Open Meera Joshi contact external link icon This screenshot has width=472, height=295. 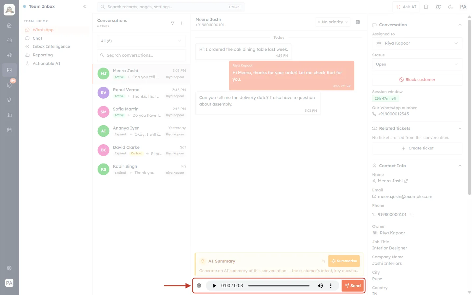pyautogui.click(x=406, y=181)
